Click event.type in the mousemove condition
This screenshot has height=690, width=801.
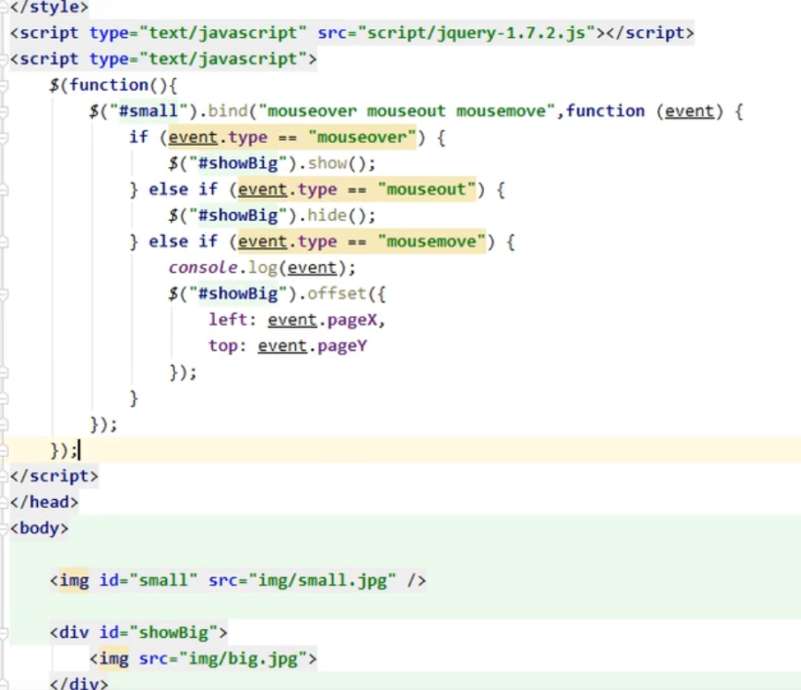coord(288,241)
